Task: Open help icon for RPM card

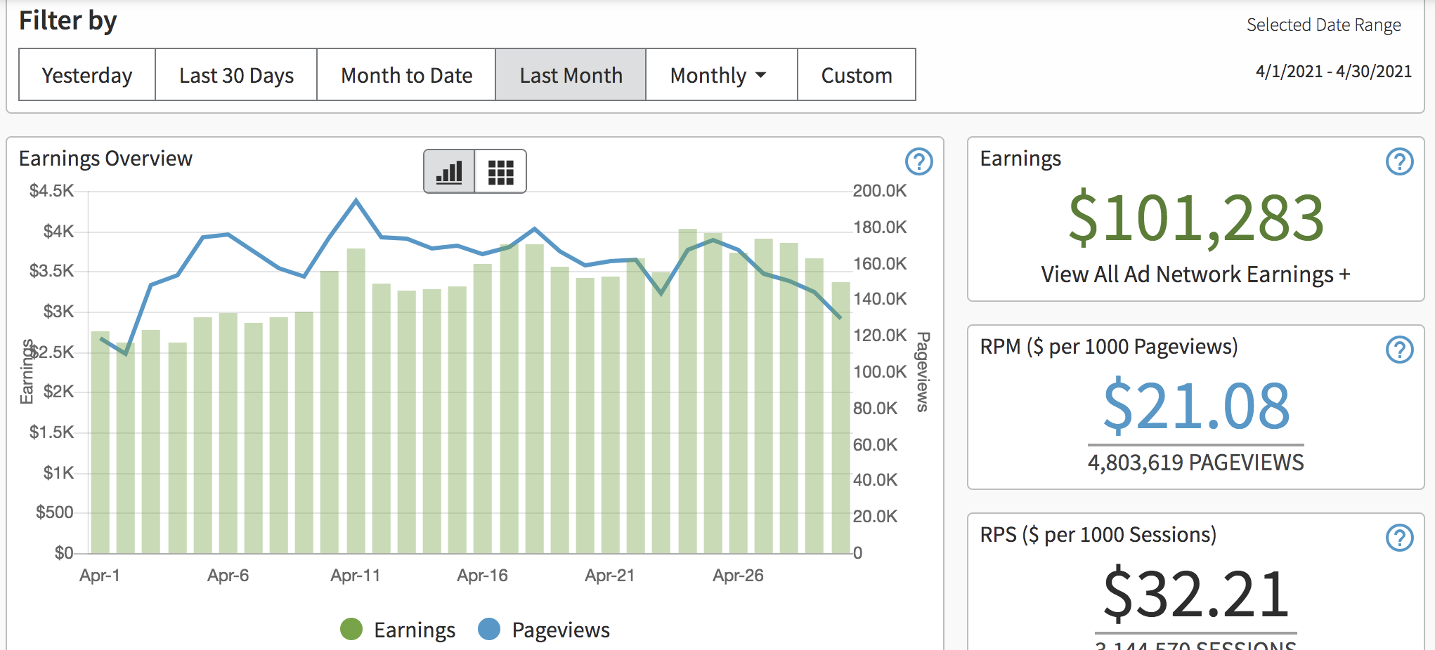Action: (1398, 349)
